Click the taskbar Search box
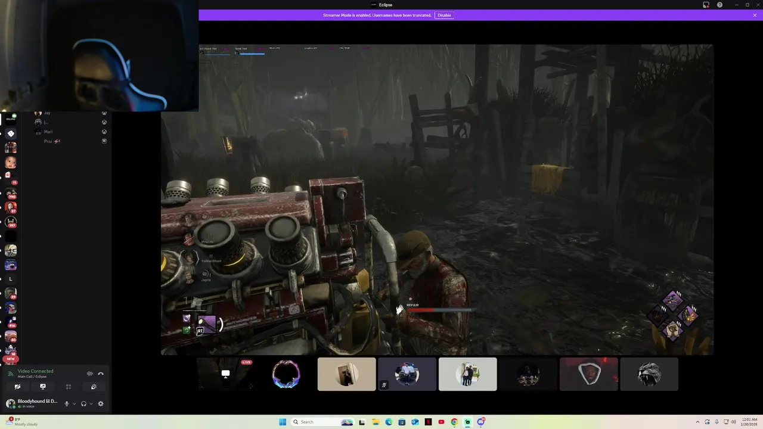Image resolution: width=763 pixels, height=429 pixels. pyautogui.click(x=322, y=422)
